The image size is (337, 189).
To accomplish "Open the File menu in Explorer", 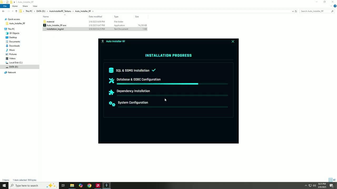I will pos(5,6).
